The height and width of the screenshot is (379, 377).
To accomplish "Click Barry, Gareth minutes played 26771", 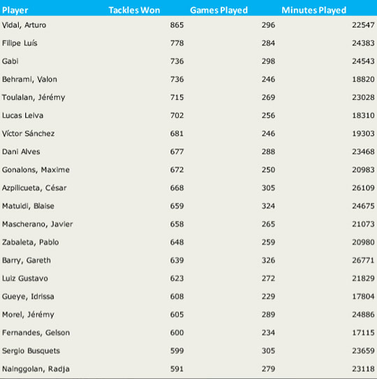I will click(363, 260).
